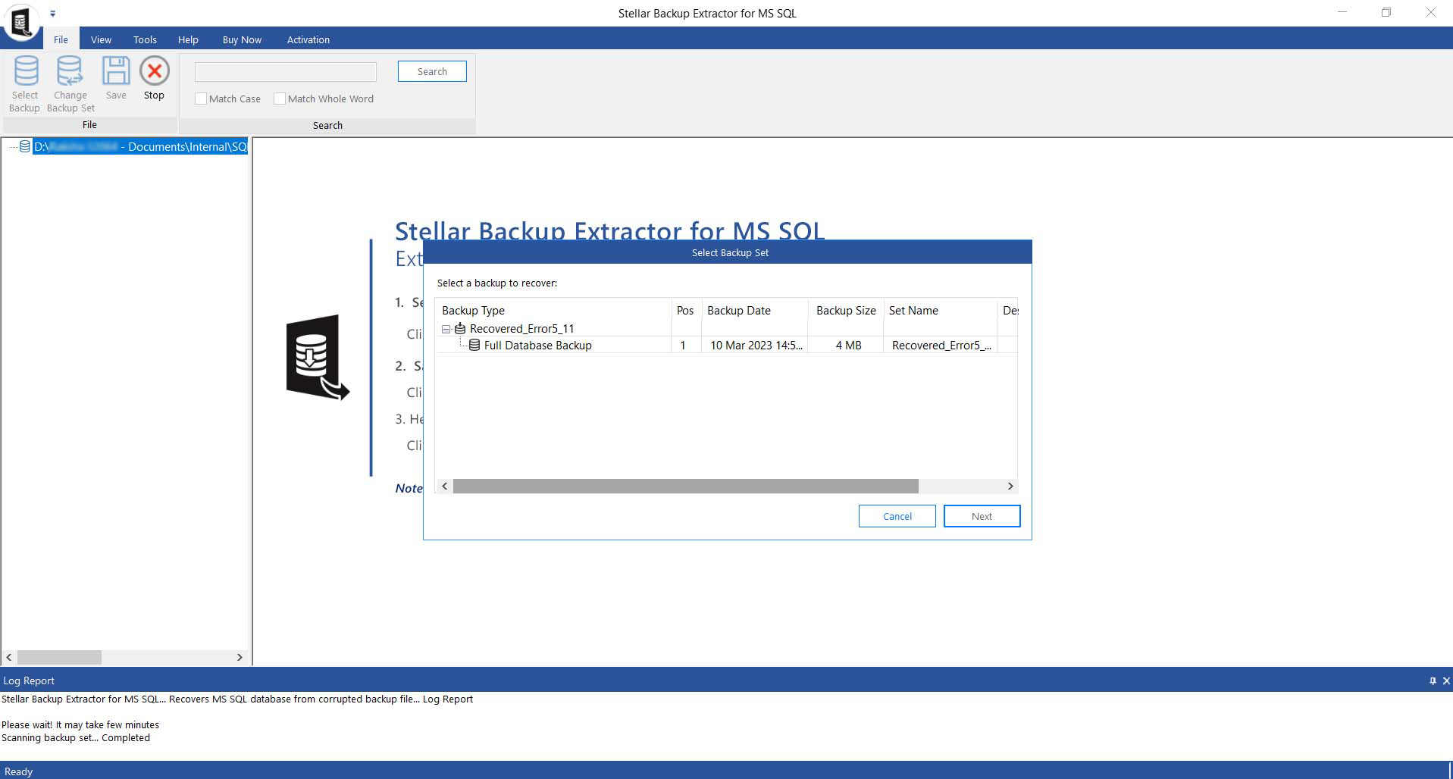Click the Full Database Backup row icon
The width and height of the screenshot is (1453, 779).
click(474, 345)
